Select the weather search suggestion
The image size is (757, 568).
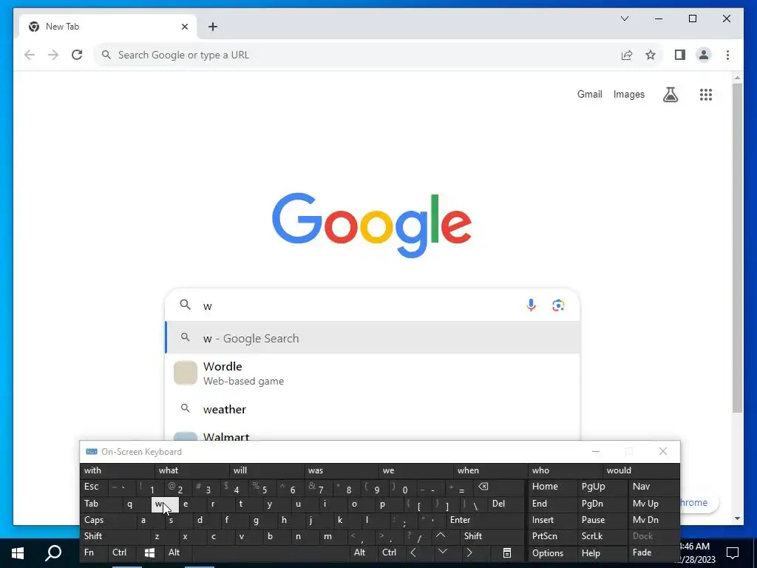[x=373, y=409]
